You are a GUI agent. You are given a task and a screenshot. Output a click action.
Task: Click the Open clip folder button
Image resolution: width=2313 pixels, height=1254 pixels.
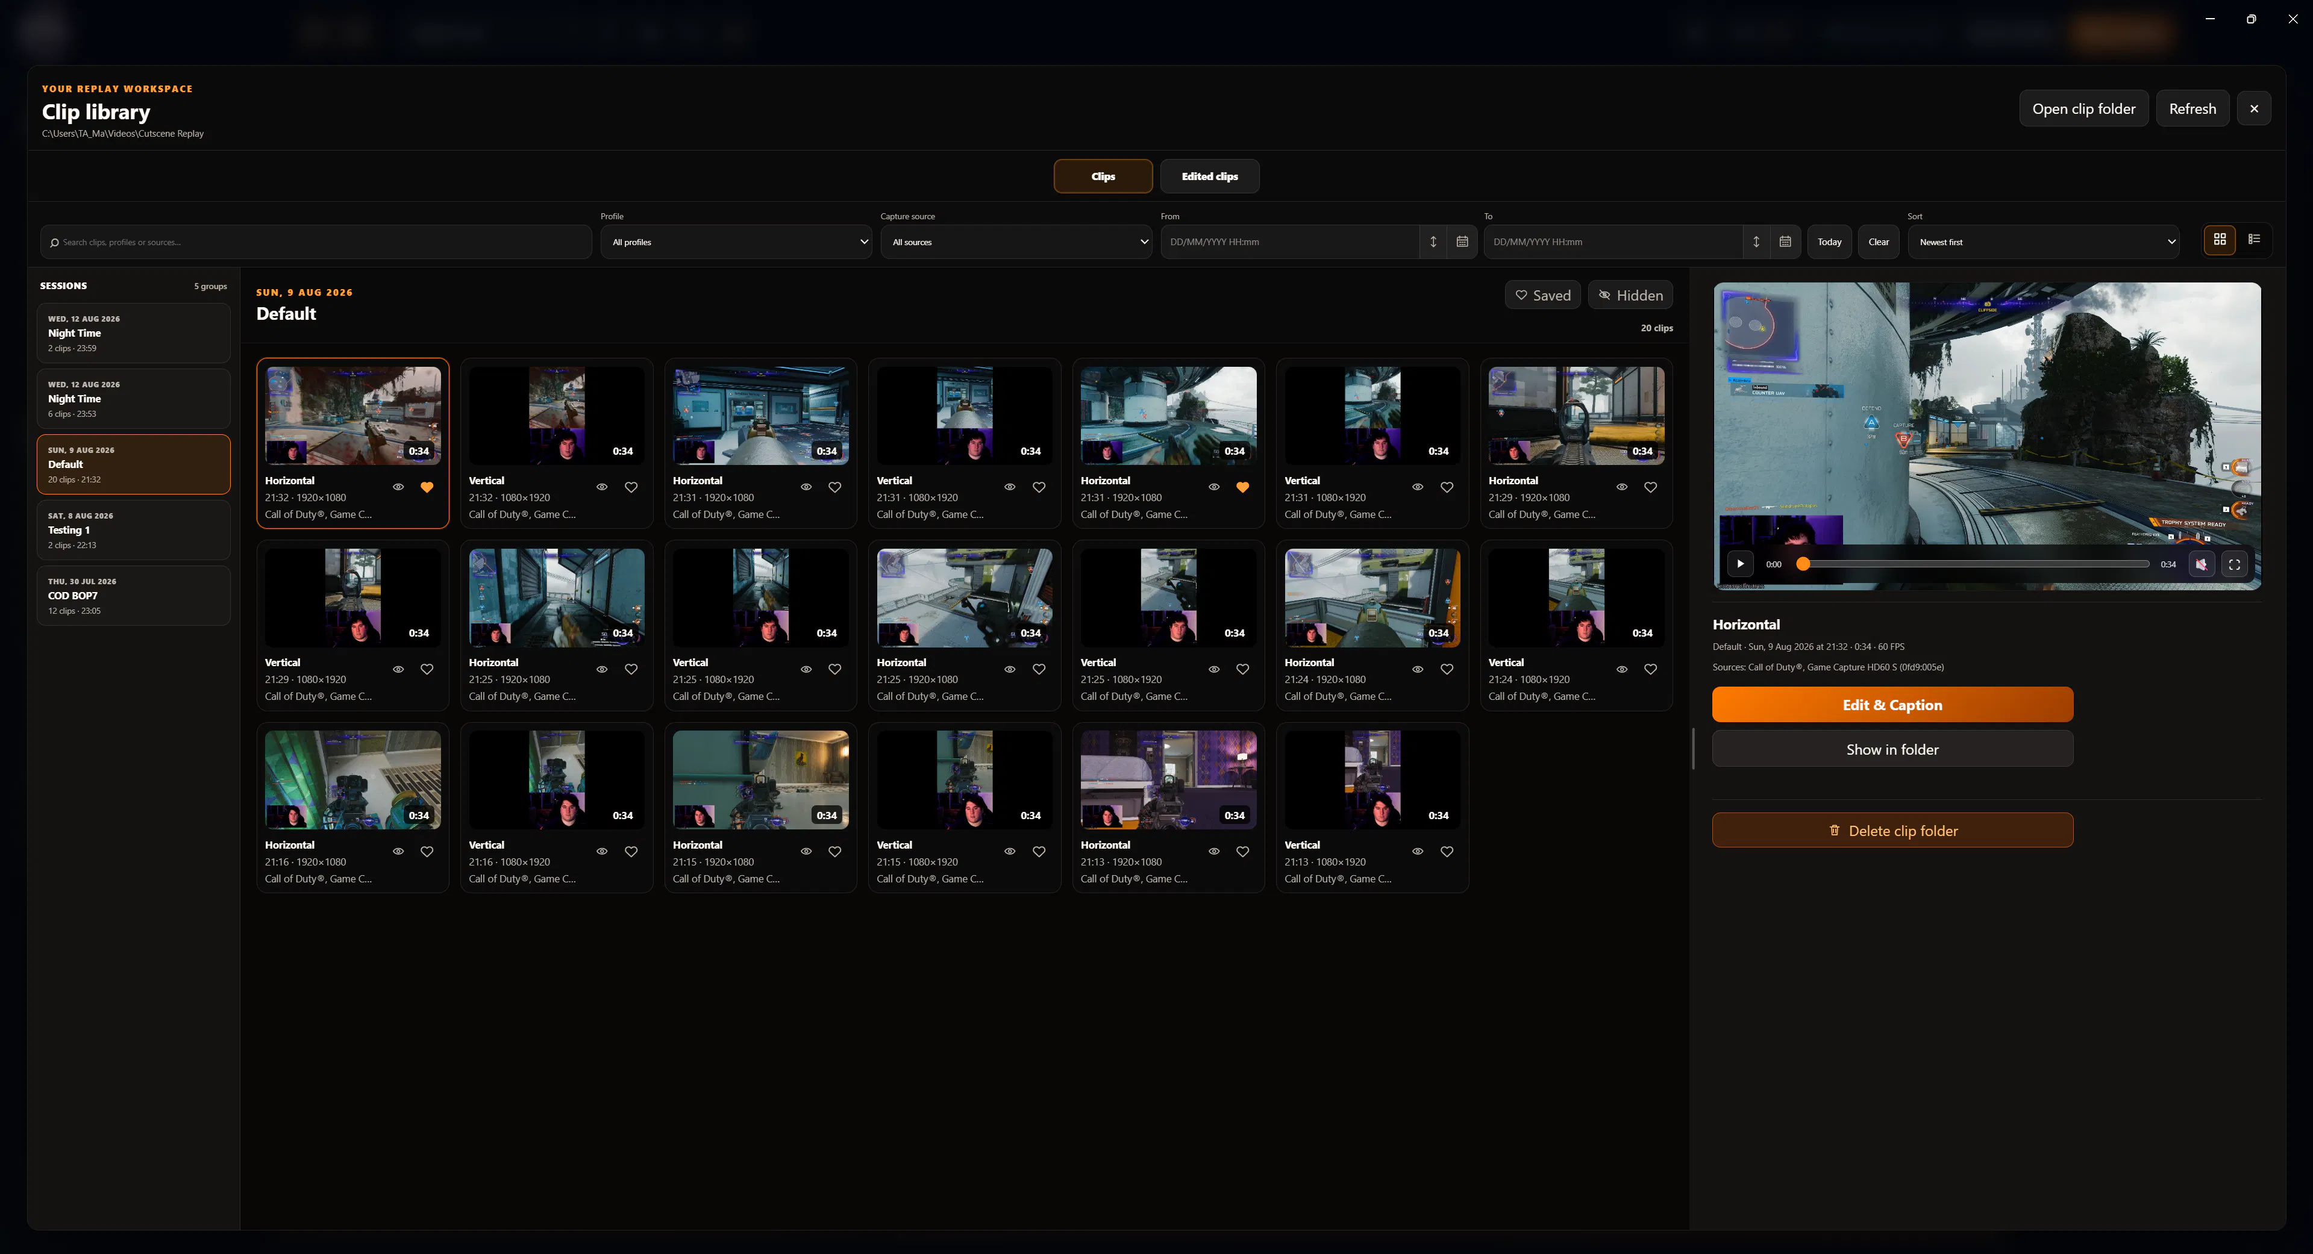pos(2084,108)
